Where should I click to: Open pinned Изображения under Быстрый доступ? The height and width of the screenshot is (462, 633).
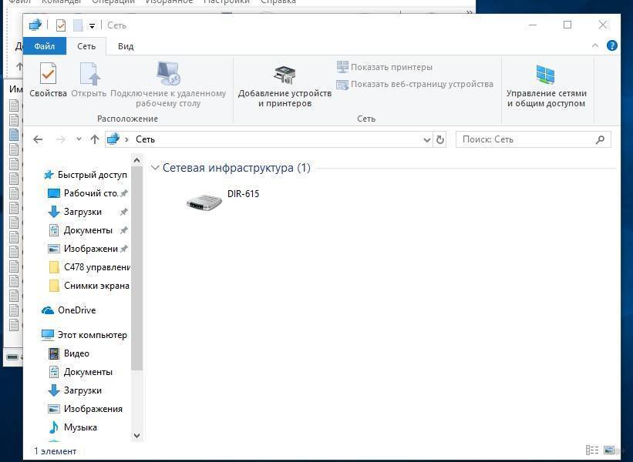click(x=88, y=249)
